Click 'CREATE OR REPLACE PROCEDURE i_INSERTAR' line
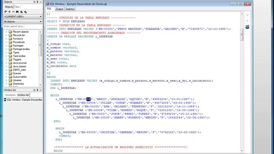This screenshot has width=274, height=154. click(80, 36)
